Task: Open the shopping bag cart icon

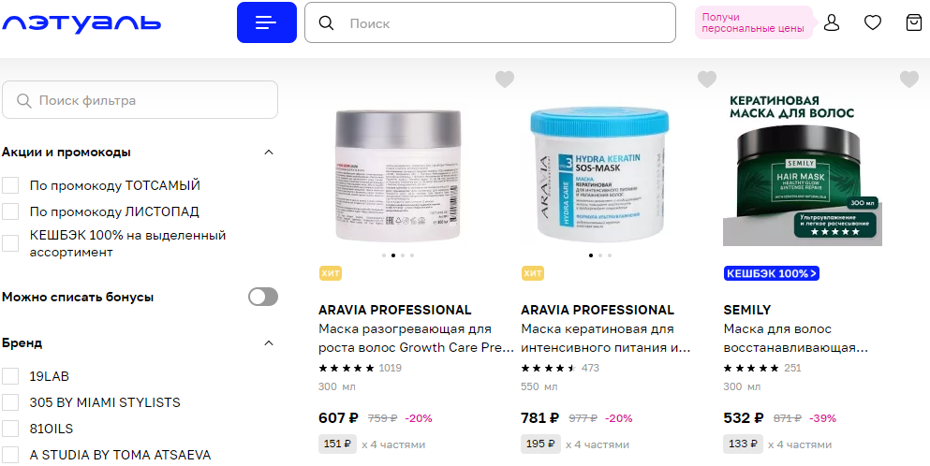Action: (914, 23)
